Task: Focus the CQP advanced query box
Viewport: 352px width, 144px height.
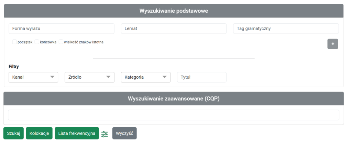Action: click(x=174, y=115)
